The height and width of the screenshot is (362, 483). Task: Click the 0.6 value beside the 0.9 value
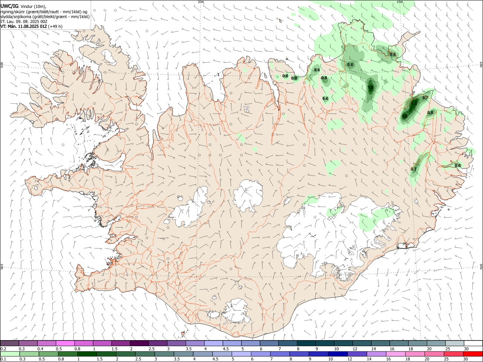tap(285, 76)
